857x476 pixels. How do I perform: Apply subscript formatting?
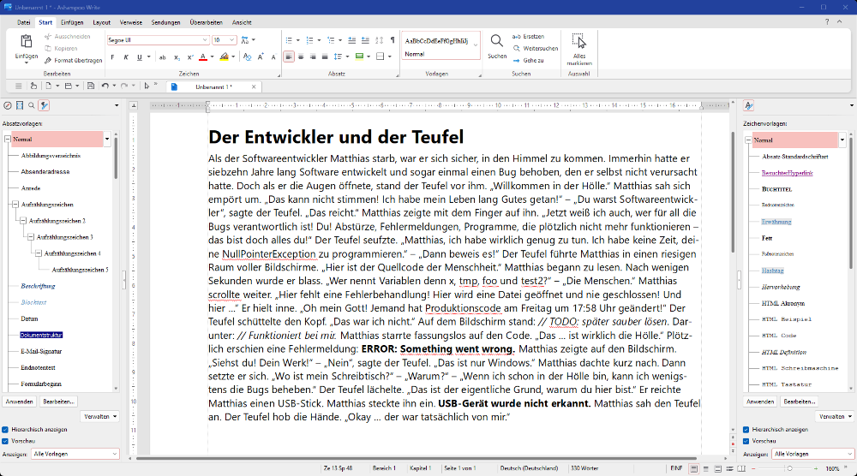(x=177, y=57)
